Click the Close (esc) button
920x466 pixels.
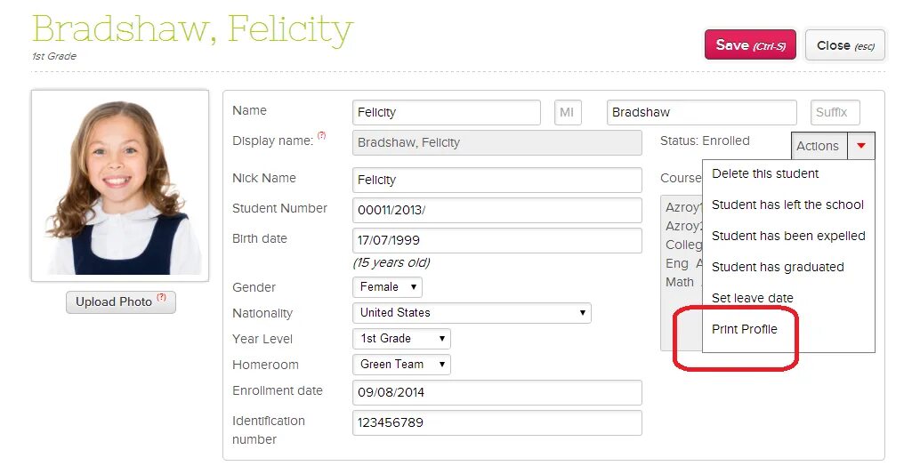click(x=845, y=45)
